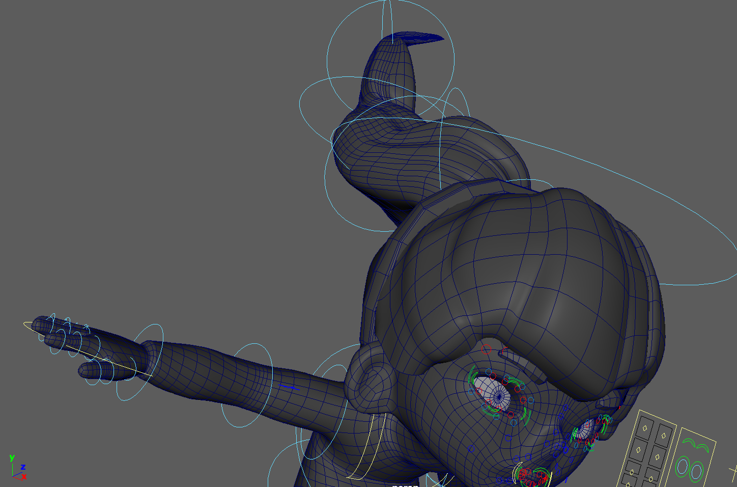Select the left blue pupil circle in the eye panel
The image size is (737, 487).
tap(683, 467)
